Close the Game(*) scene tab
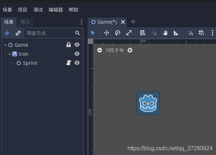Image resolution: width=216 pixels, height=155 pixels. click(x=123, y=22)
